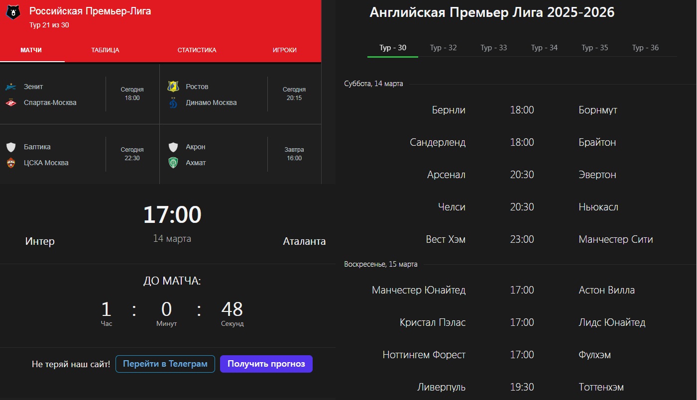Click the Сандерленд team name
697x400 pixels.
(438, 142)
